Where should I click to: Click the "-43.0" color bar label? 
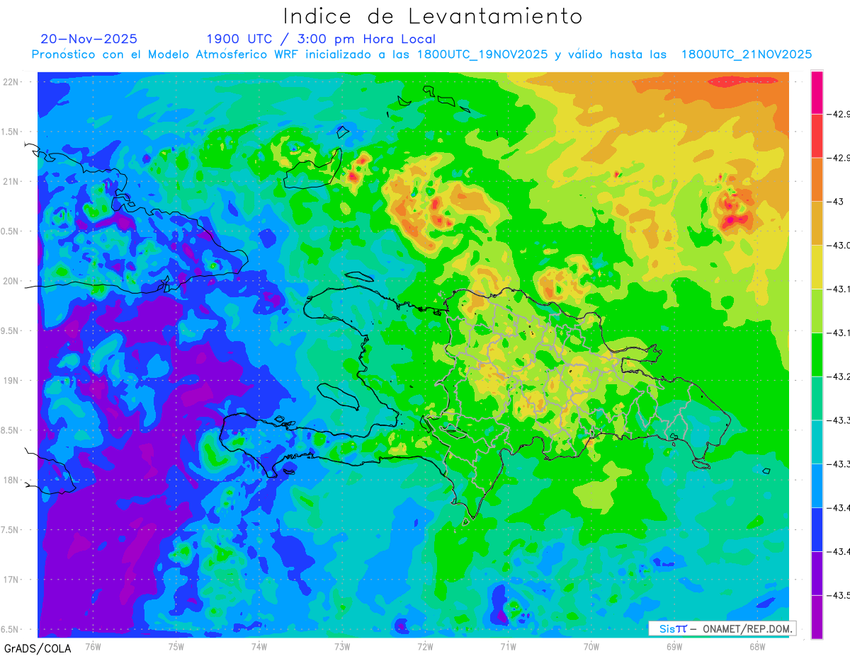(x=840, y=246)
